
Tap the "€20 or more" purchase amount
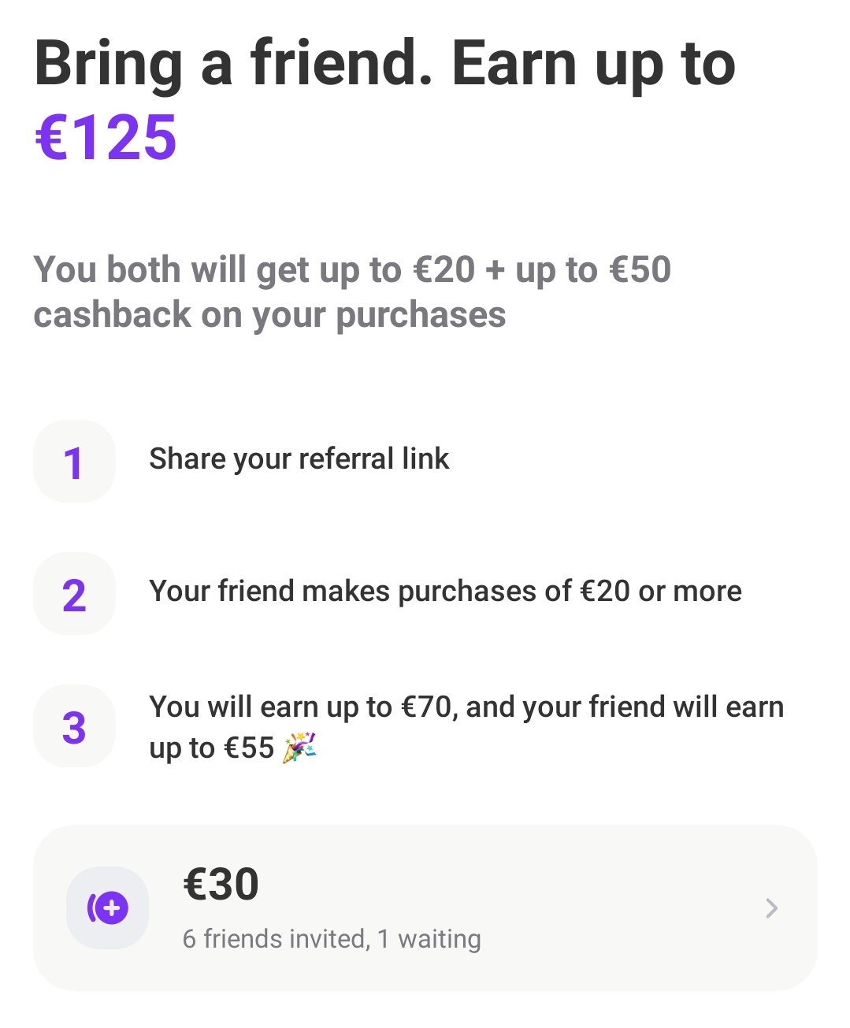point(660,591)
